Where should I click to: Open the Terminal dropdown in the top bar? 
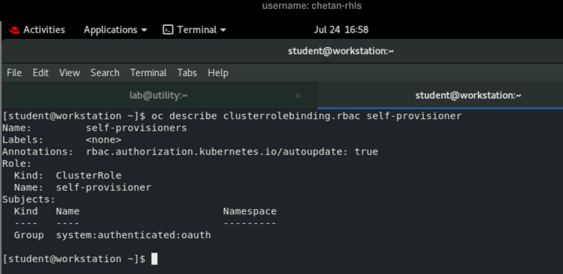[198, 30]
